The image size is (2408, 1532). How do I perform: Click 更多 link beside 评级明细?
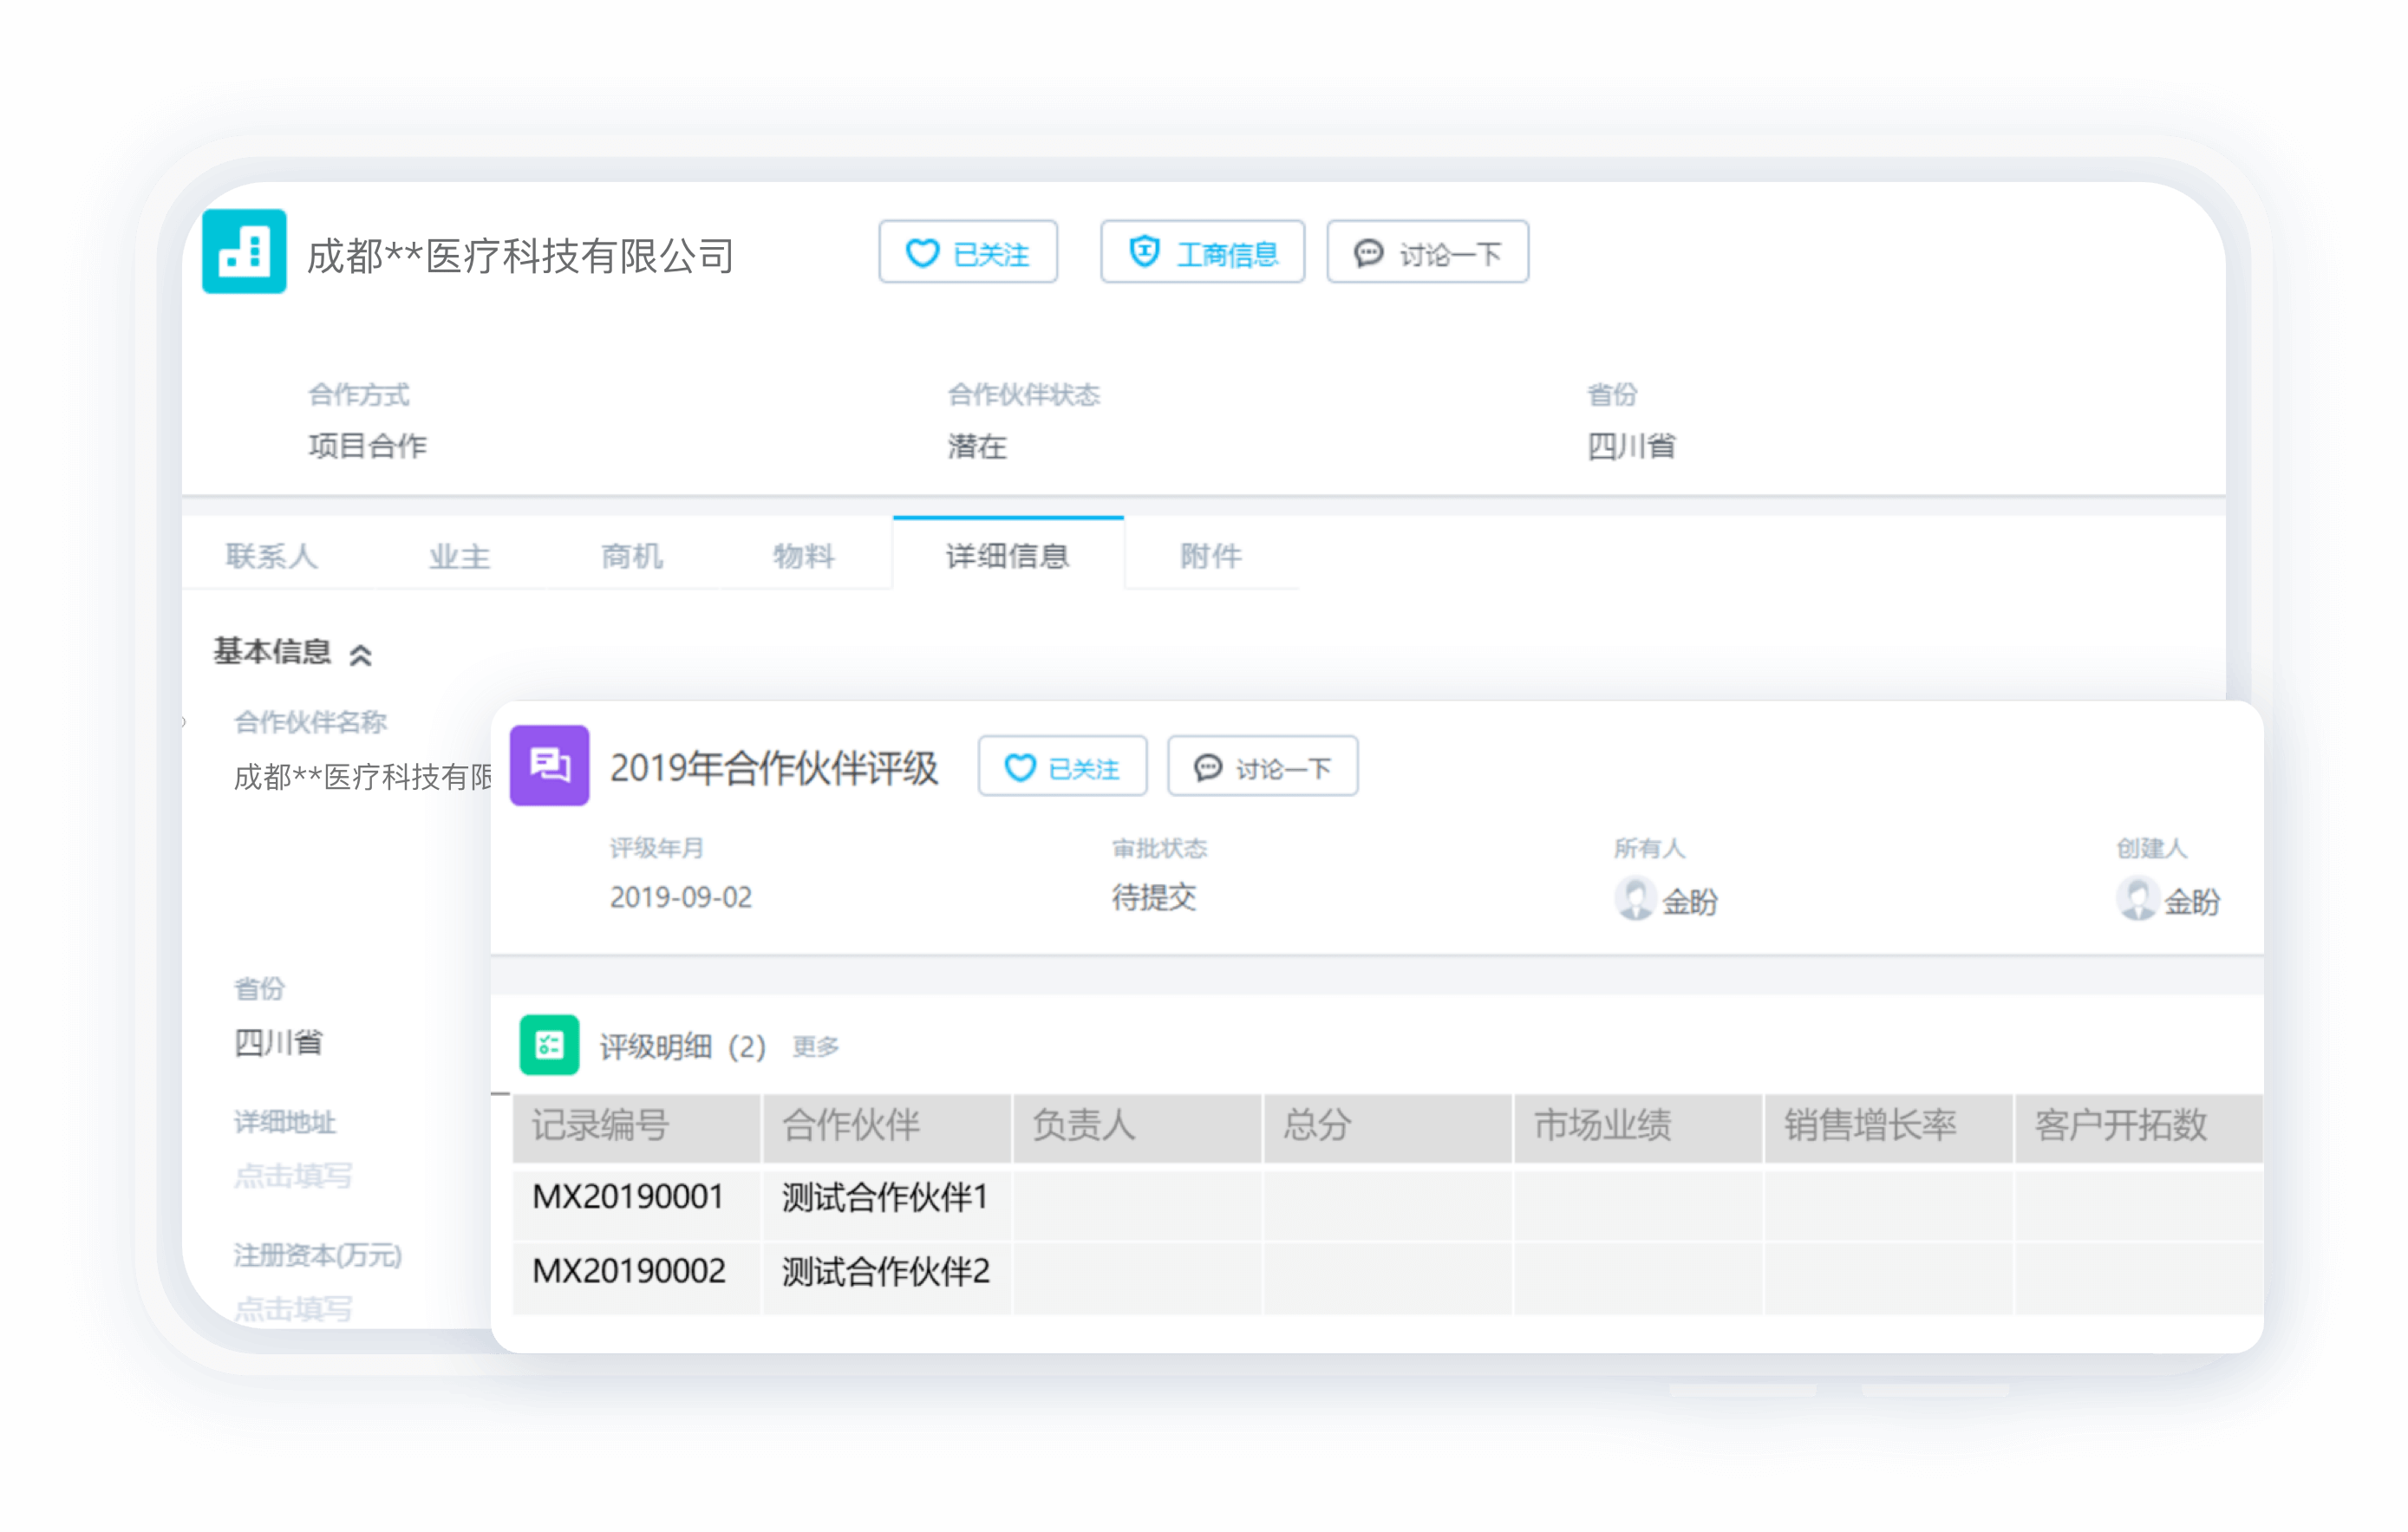click(815, 1047)
